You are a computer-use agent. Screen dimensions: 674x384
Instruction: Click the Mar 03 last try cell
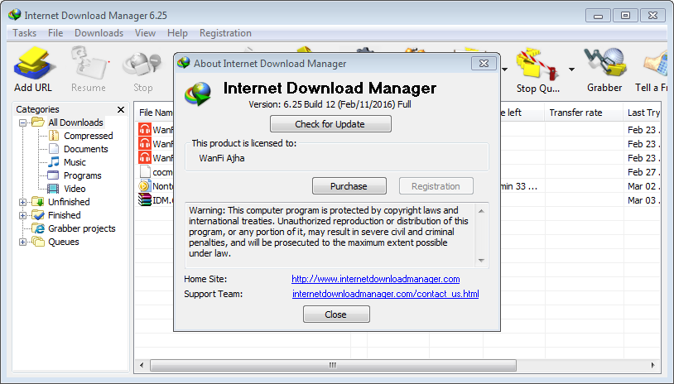(643, 200)
